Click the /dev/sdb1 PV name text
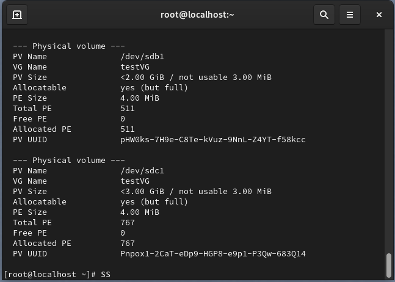Screen dimensions: 395x282 [x=142, y=57]
